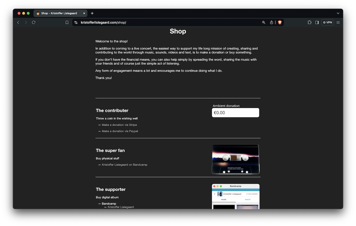This screenshot has height=226, width=356.
Task: Expand the tab search chevron
Action: (x=338, y=13)
